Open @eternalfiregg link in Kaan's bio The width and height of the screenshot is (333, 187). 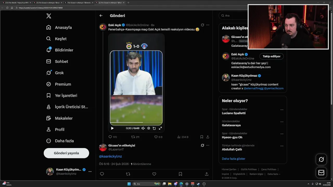click(x=254, y=88)
